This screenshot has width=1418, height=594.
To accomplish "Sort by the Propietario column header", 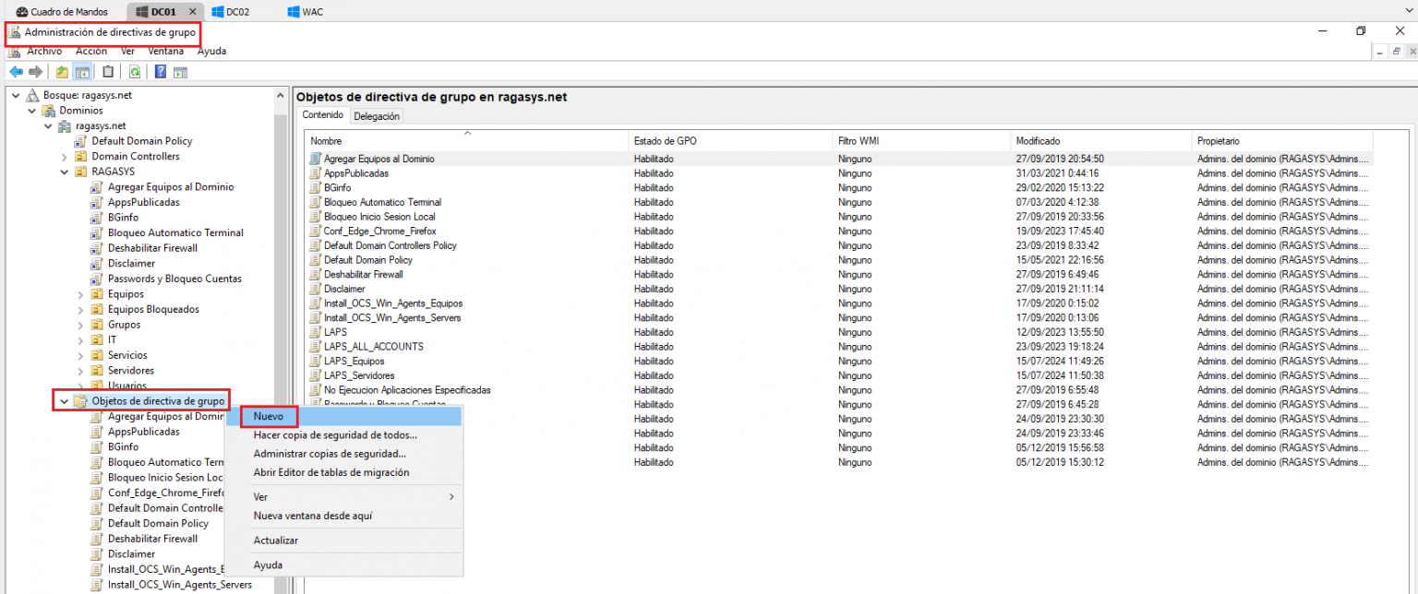I will (x=1282, y=141).
